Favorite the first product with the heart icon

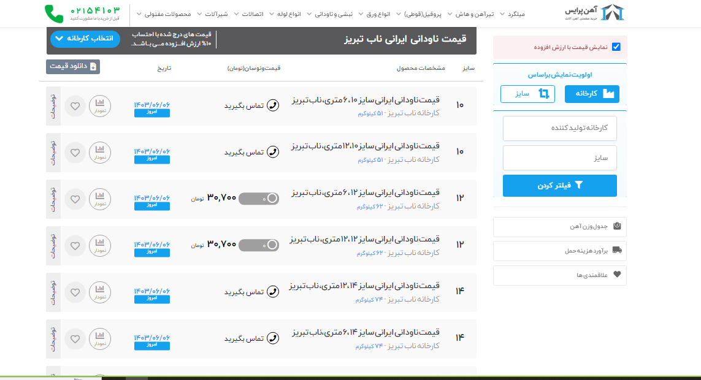[75, 105]
